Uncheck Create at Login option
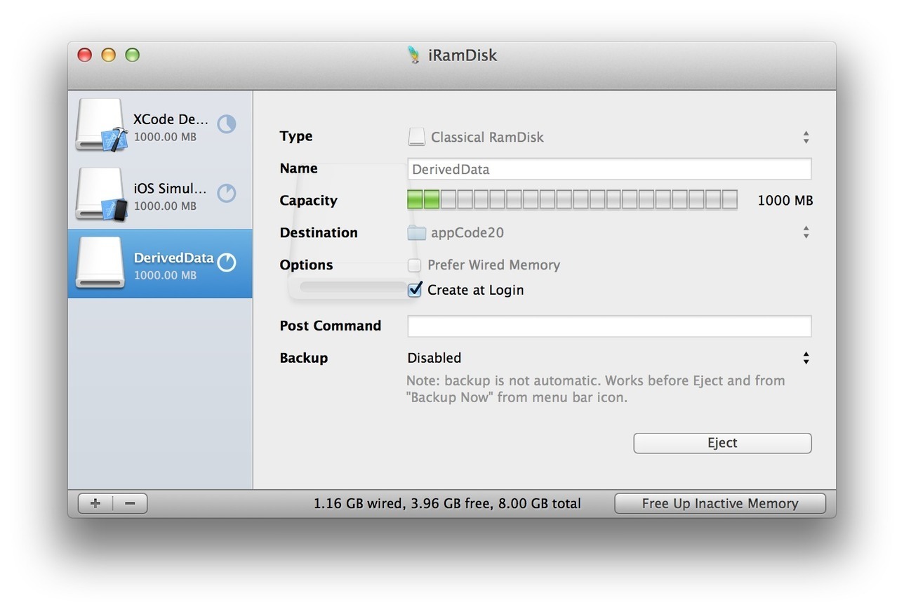The image size is (904, 612). (x=415, y=289)
